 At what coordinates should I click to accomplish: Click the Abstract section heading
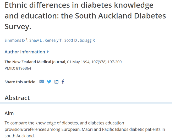(x=17, y=98)
